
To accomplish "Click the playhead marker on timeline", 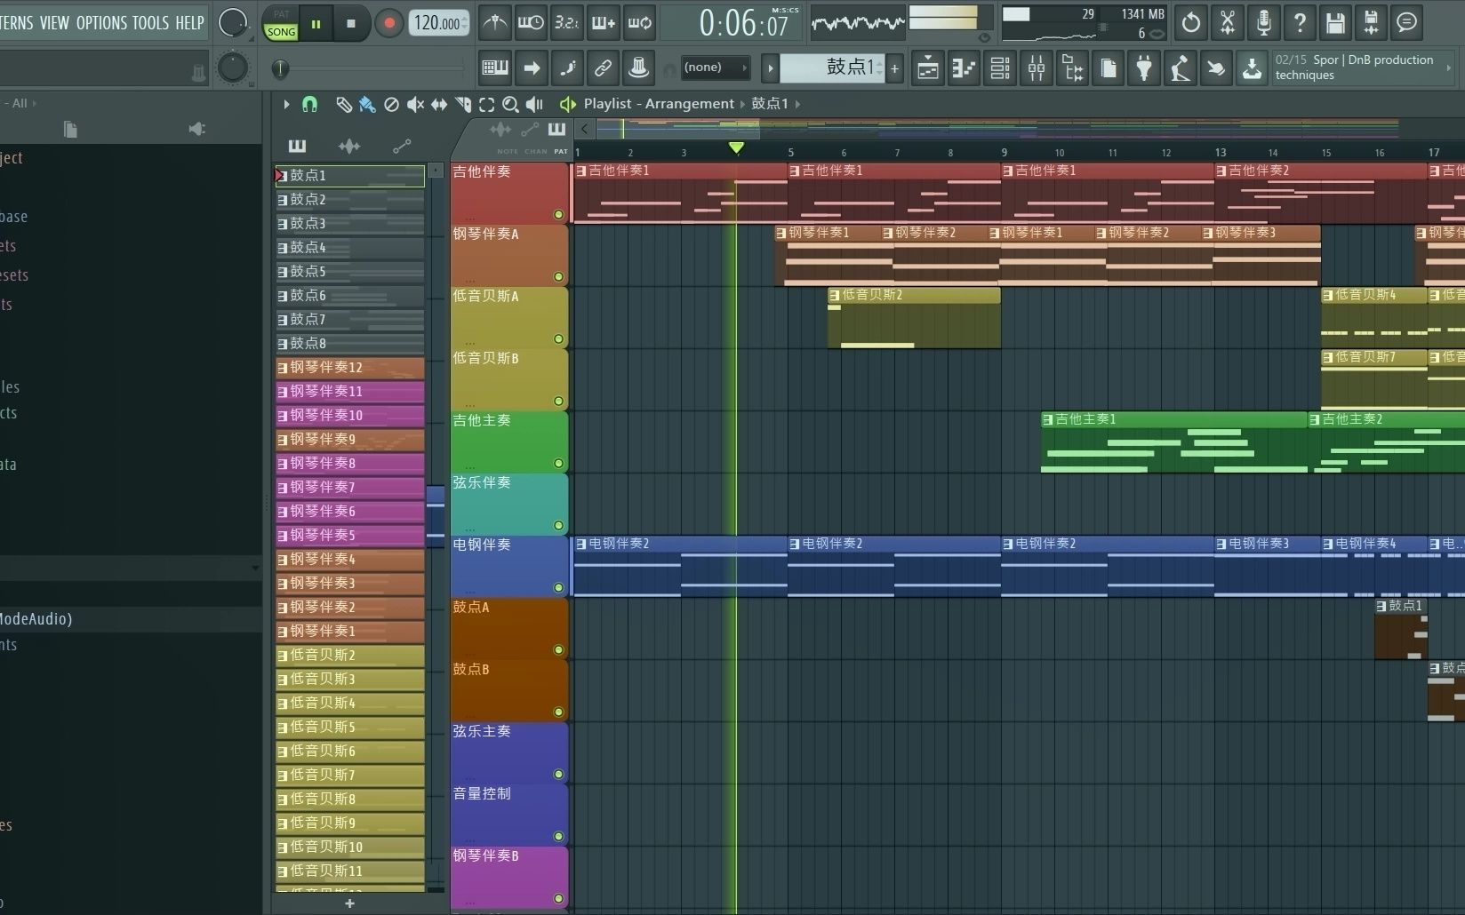I will (736, 147).
